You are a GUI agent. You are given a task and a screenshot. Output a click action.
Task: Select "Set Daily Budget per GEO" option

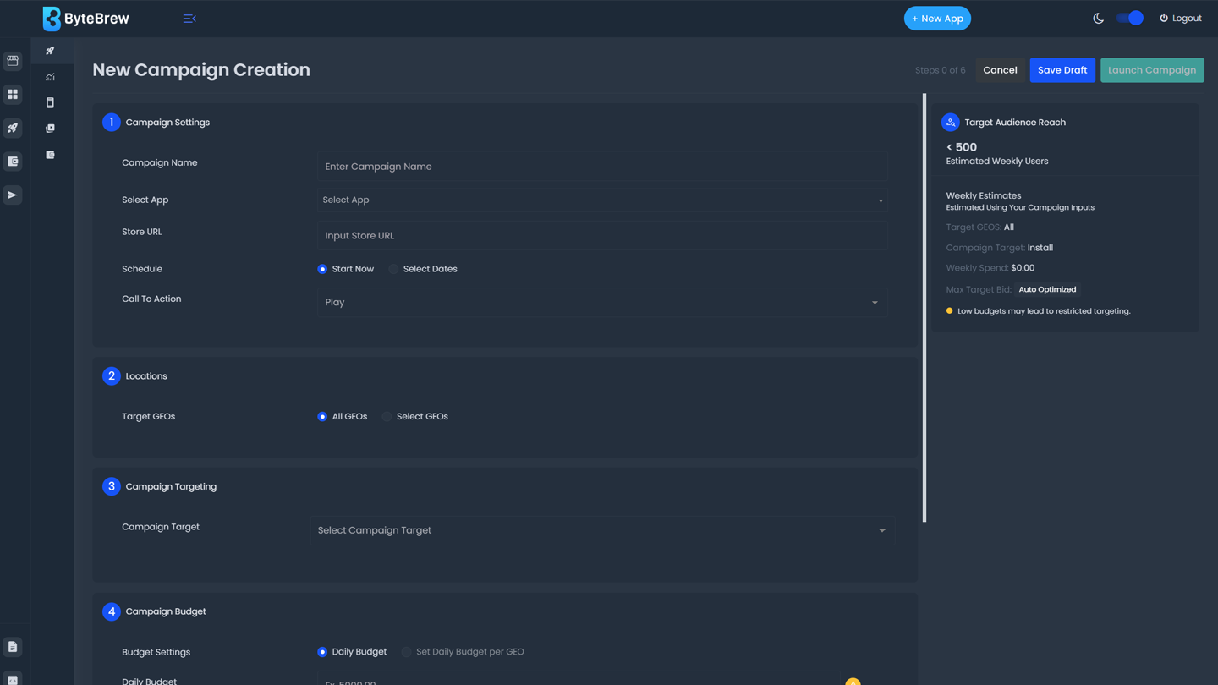click(x=407, y=652)
